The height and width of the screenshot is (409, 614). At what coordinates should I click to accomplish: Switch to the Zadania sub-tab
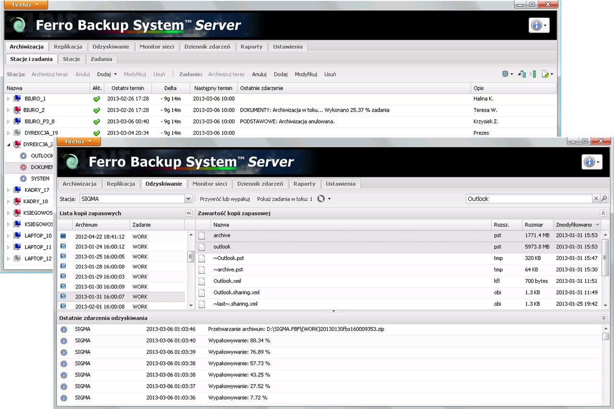pyautogui.click(x=101, y=59)
